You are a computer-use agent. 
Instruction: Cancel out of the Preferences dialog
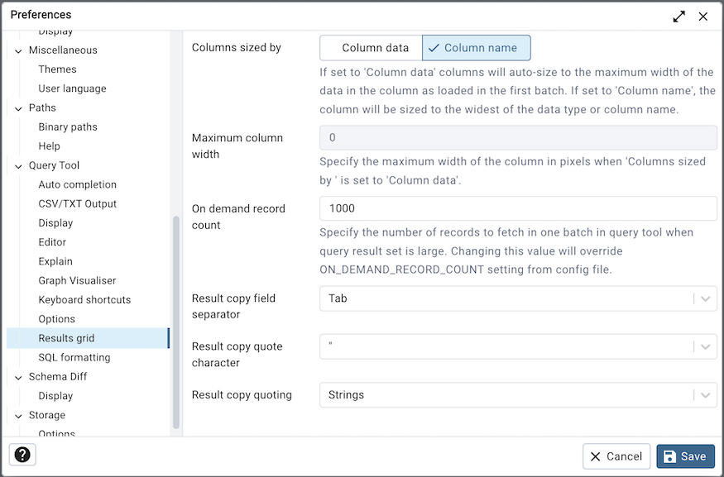(x=616, y=456)
